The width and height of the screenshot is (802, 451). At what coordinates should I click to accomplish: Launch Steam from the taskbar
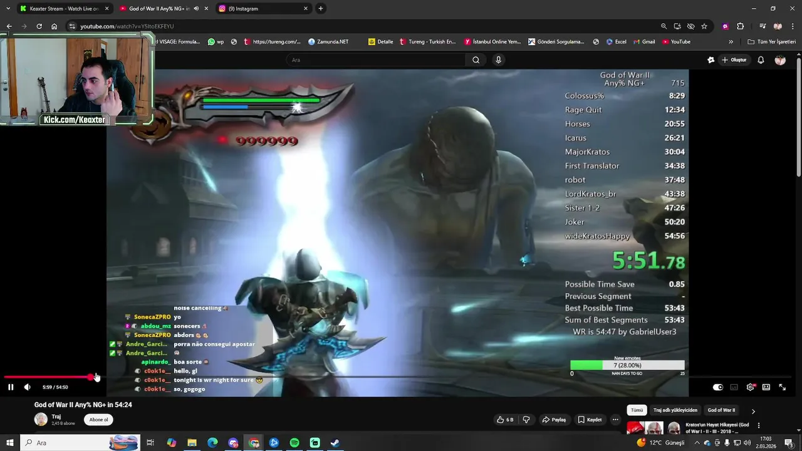335,443
